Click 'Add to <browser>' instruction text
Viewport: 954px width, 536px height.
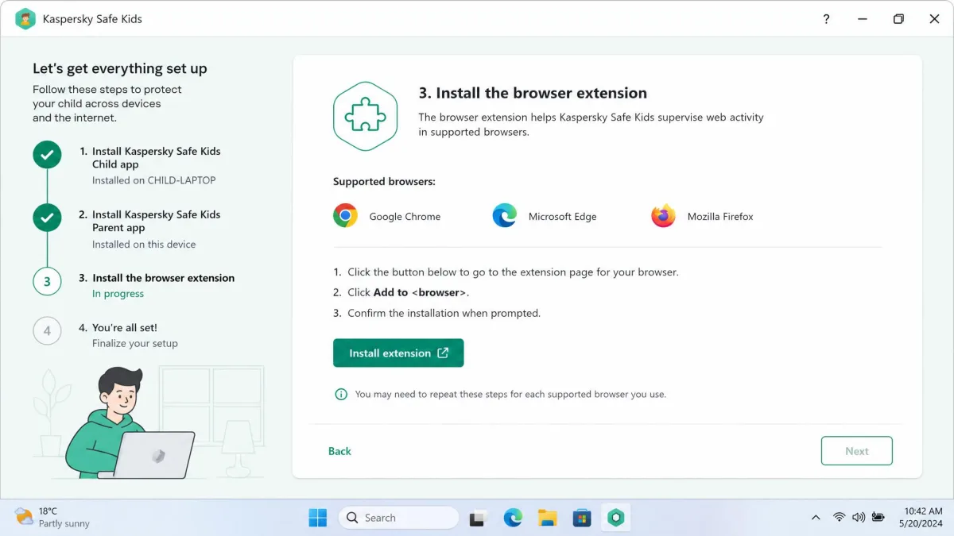point(420,292)
